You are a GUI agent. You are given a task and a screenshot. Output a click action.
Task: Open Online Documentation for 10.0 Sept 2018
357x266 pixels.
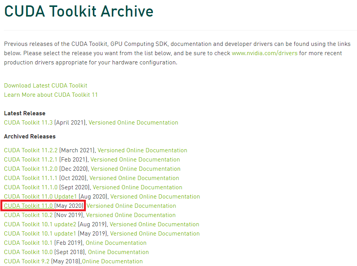(x=118, y=252)
